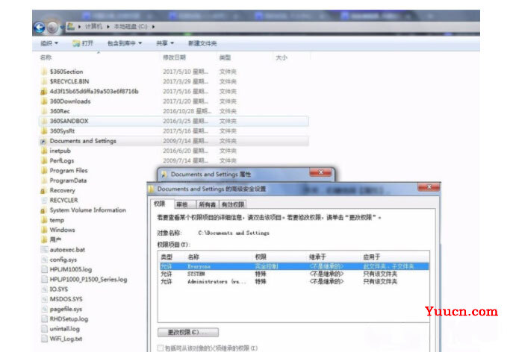The width and height of the screenshot is (507, 352).
Task: Select the Program Files folder icon
Action: click(x=44, y=171)
